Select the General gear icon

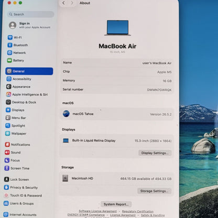click(x=9, y=71)
